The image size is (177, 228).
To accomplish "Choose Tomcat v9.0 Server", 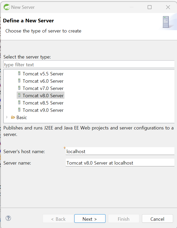I will point(43,110).
